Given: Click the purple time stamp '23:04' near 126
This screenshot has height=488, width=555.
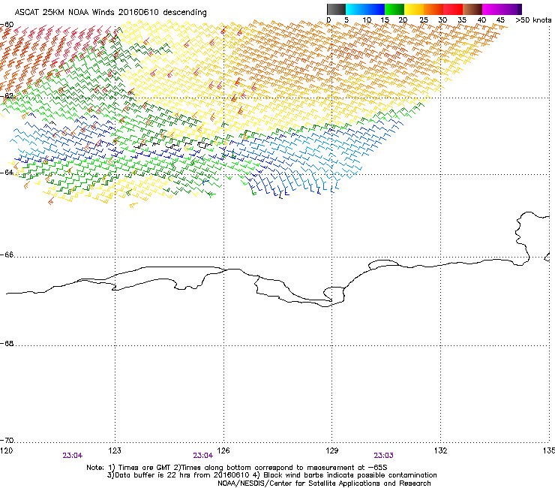Looking at the screenshot, I should coord(203,456).
